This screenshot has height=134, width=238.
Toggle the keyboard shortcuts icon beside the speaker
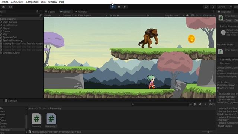click(x=193, y=15)
